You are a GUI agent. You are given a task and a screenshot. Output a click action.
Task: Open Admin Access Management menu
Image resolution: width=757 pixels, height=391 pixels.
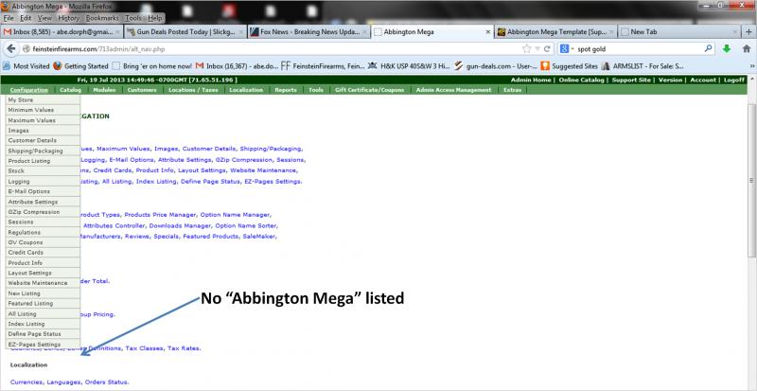point(453,90)
